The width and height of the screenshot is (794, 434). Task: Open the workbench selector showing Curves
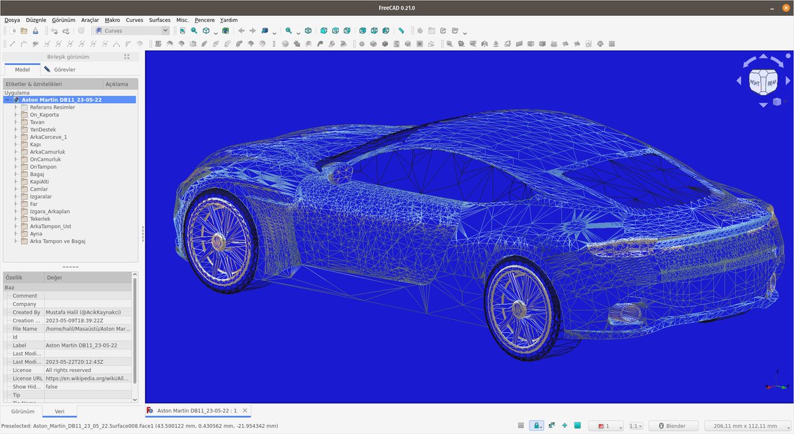click(x=131, y=30)
